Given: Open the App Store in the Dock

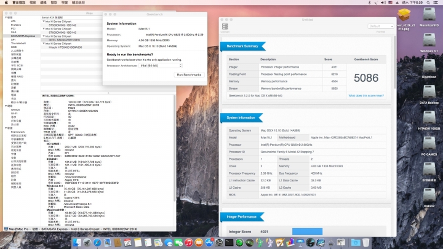Looking at the screenshot, I should [x=209, y=242].
